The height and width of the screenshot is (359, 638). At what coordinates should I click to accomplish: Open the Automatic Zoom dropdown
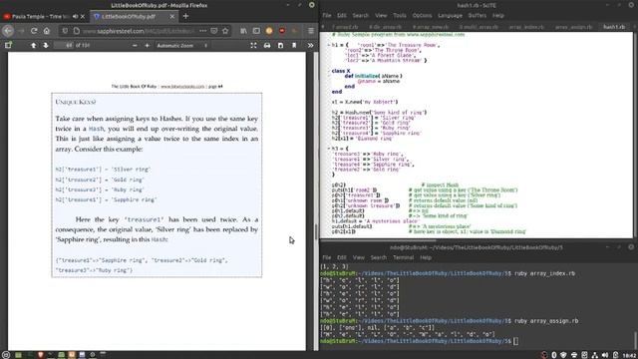pos(181,45)
